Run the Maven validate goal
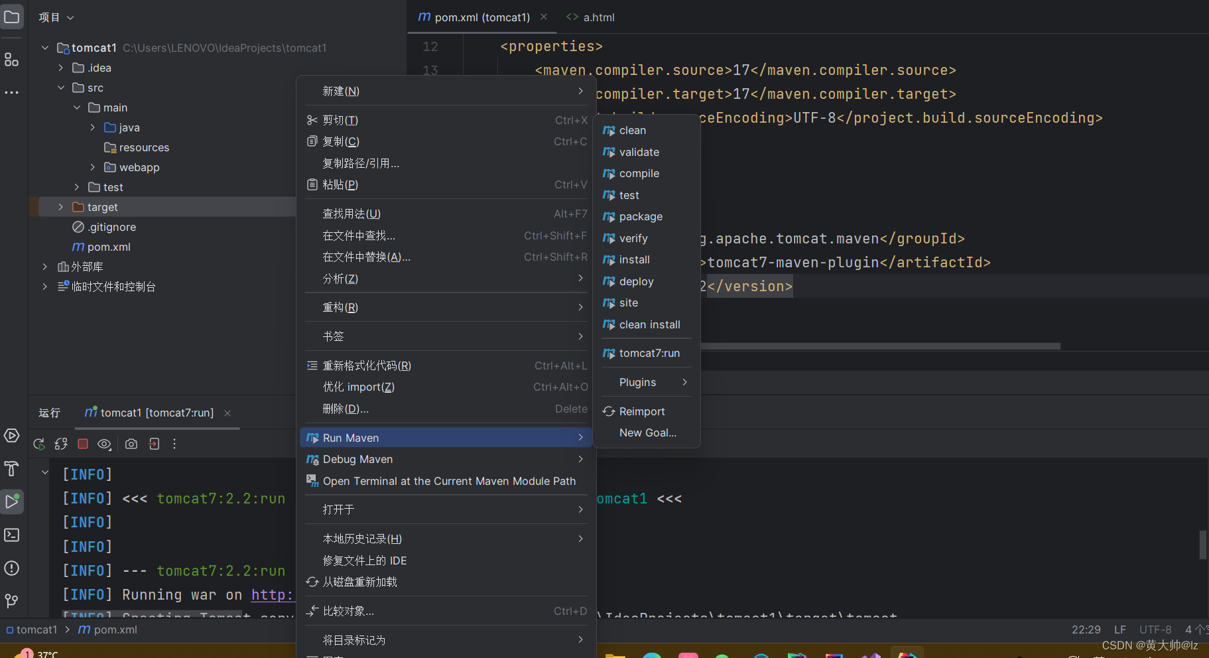Screen dimensions: 1209x658 click(x=647, y=152)
